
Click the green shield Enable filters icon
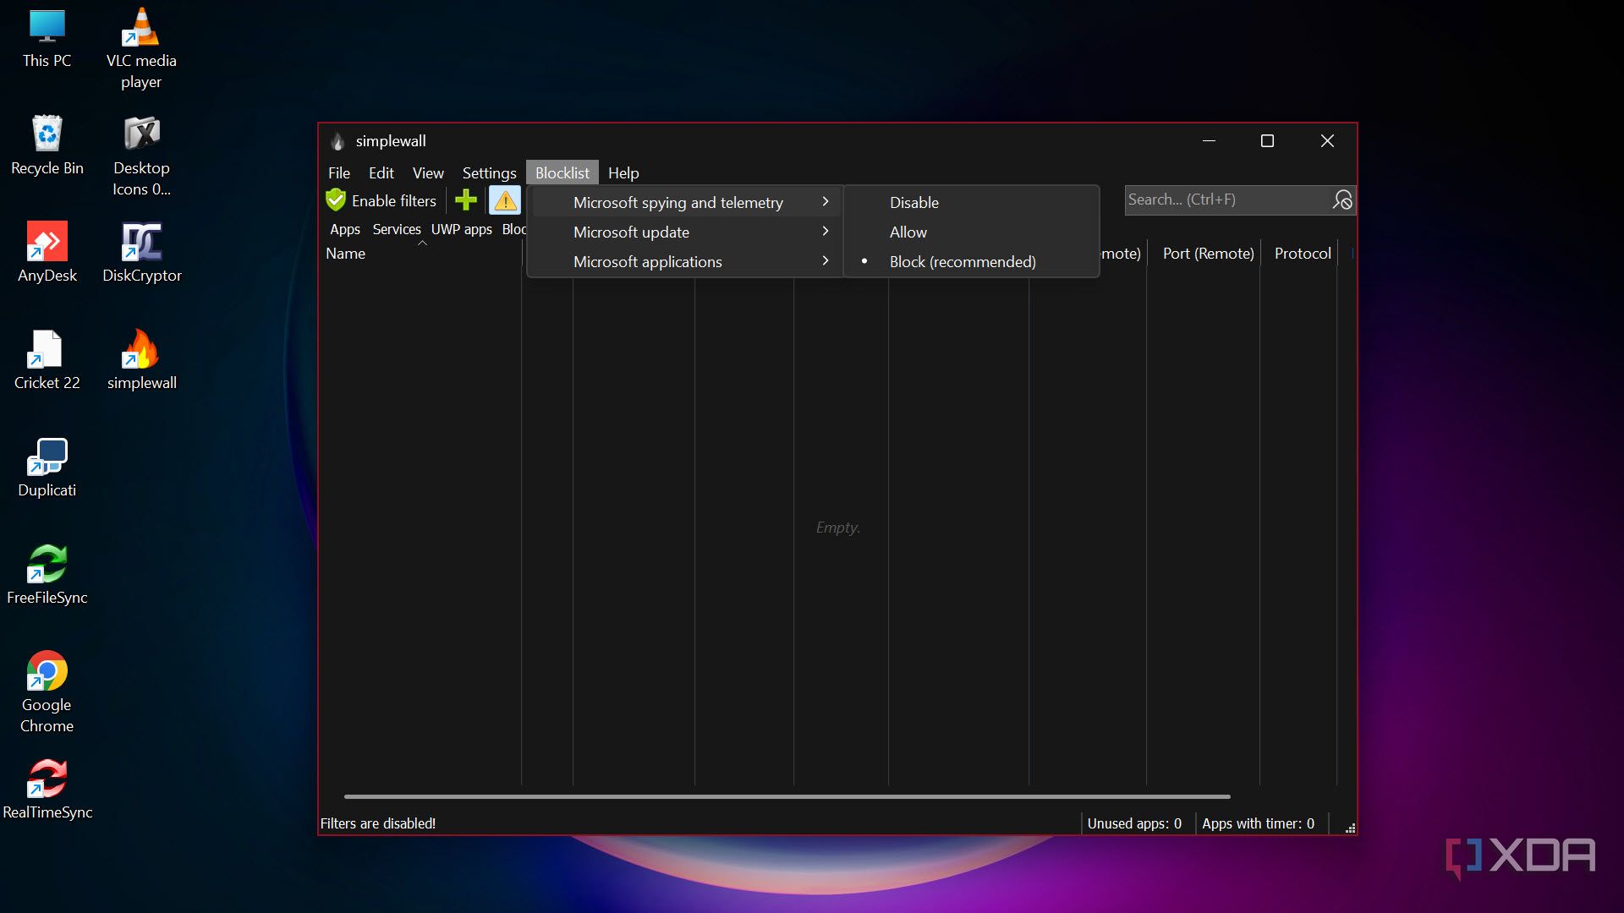pyautogui.click(x=336, y=200)
